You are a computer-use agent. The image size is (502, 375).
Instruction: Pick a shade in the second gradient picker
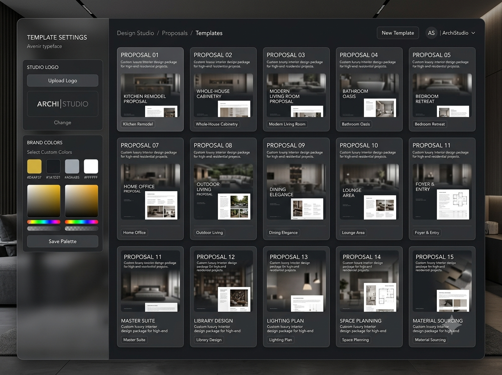click(82, 200)
